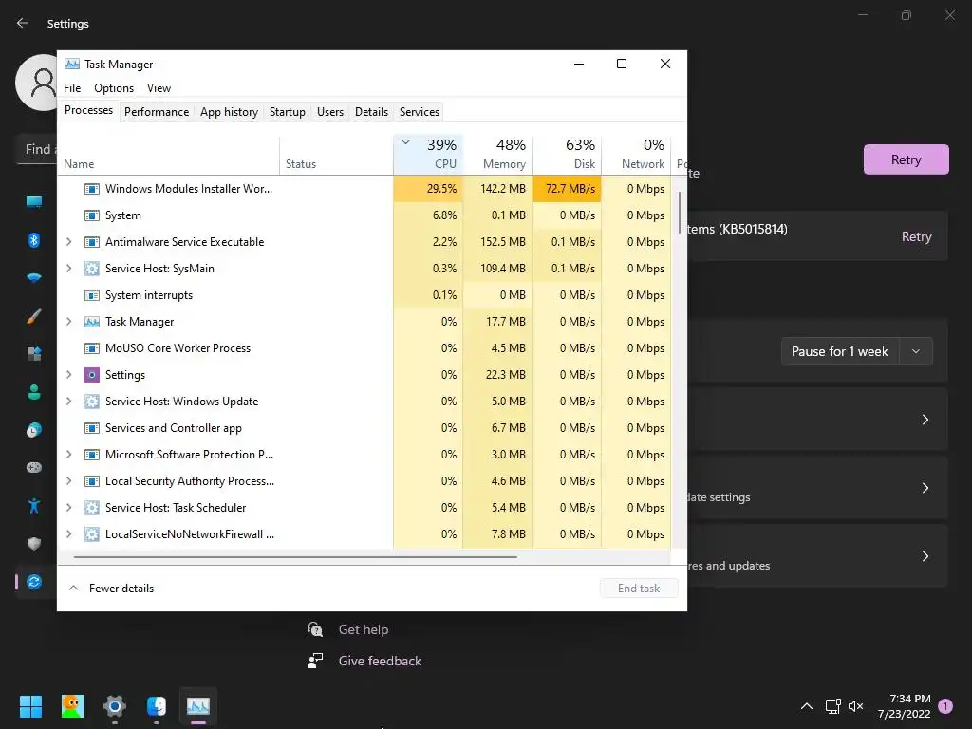
Task: Switch to the Performance tab
Action: click(157, 112)
